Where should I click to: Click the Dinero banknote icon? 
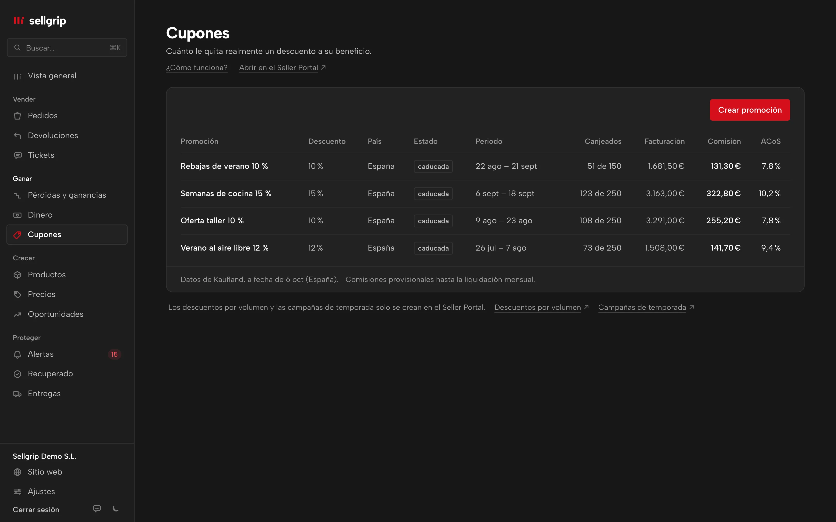[x=17, y=215]
